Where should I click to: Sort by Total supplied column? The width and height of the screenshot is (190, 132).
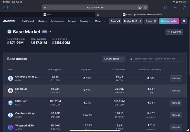coord(55,69)
